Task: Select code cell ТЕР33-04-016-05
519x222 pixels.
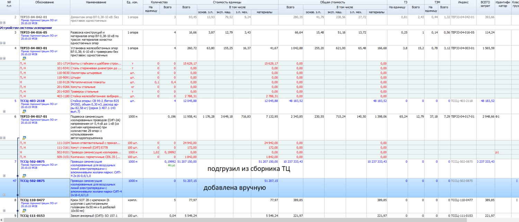Action: 34,32
